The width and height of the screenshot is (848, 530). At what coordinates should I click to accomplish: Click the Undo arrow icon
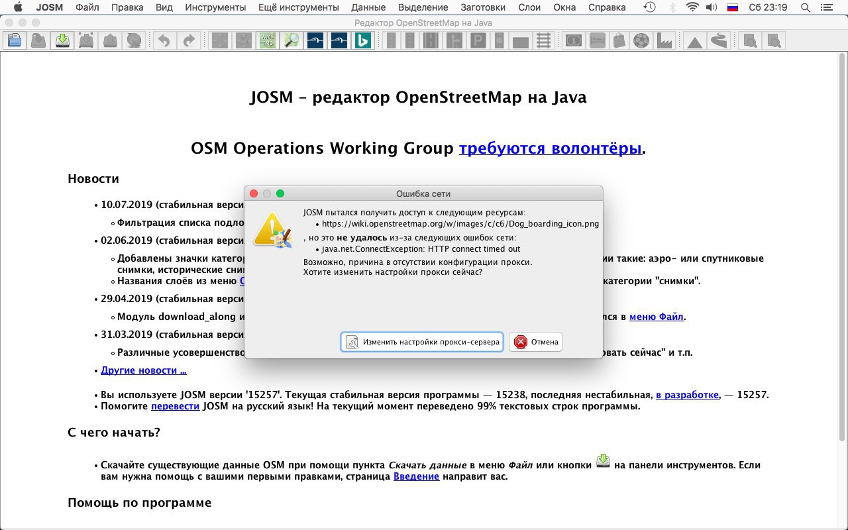(164, 40)
